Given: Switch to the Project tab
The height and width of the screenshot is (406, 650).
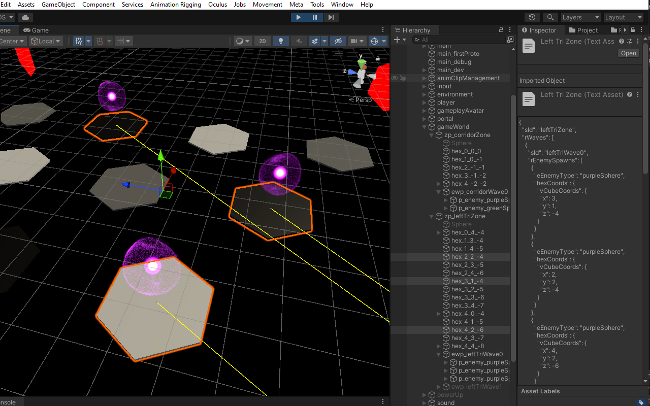Looking at the screenshot, I should (583, 30).
